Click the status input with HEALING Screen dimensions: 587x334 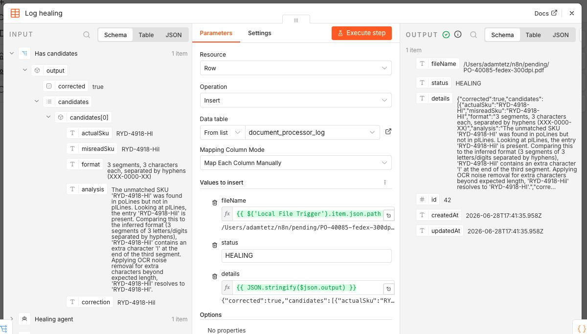[307, 255]
